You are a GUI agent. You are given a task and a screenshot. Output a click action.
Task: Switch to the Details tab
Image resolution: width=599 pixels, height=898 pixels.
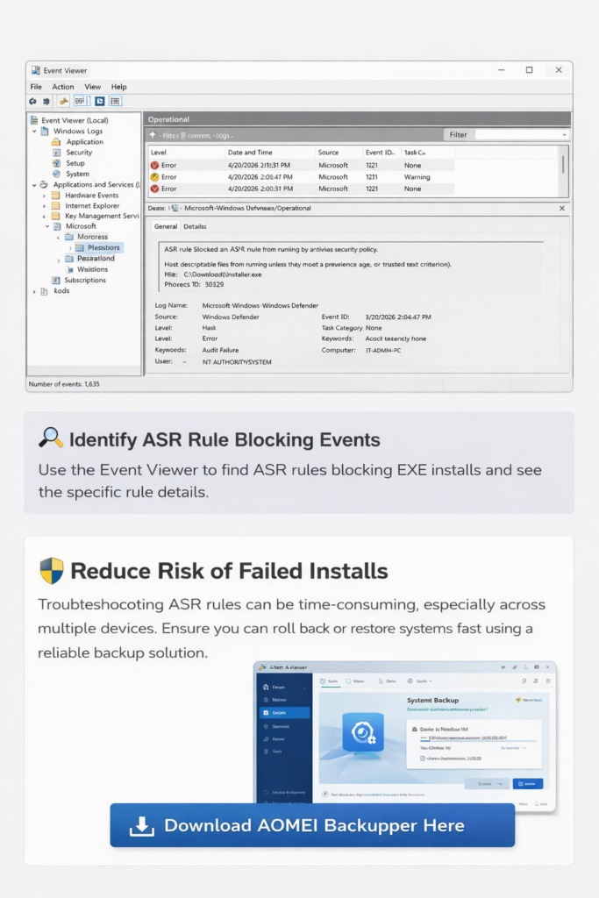tap(195, 226)
